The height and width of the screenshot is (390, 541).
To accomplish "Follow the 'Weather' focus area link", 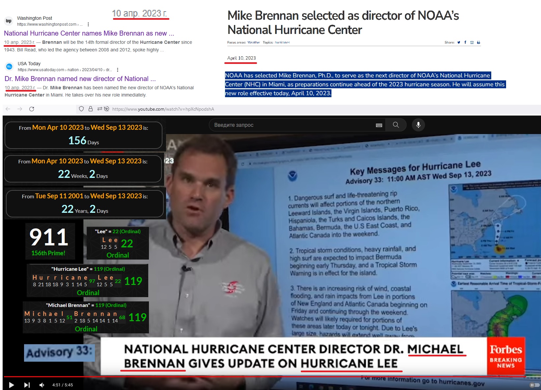I will coord(254,42).
